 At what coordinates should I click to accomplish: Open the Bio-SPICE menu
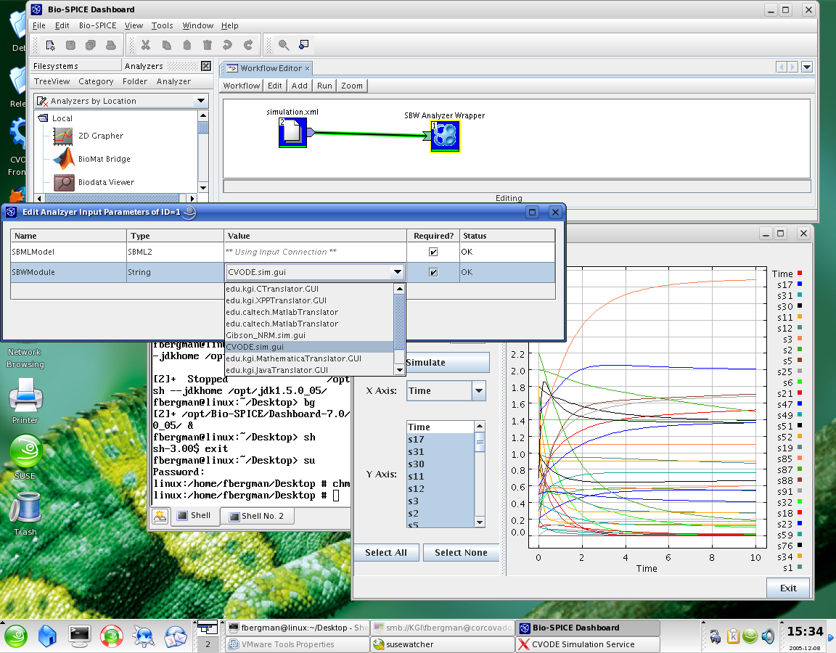pos(97,25)
